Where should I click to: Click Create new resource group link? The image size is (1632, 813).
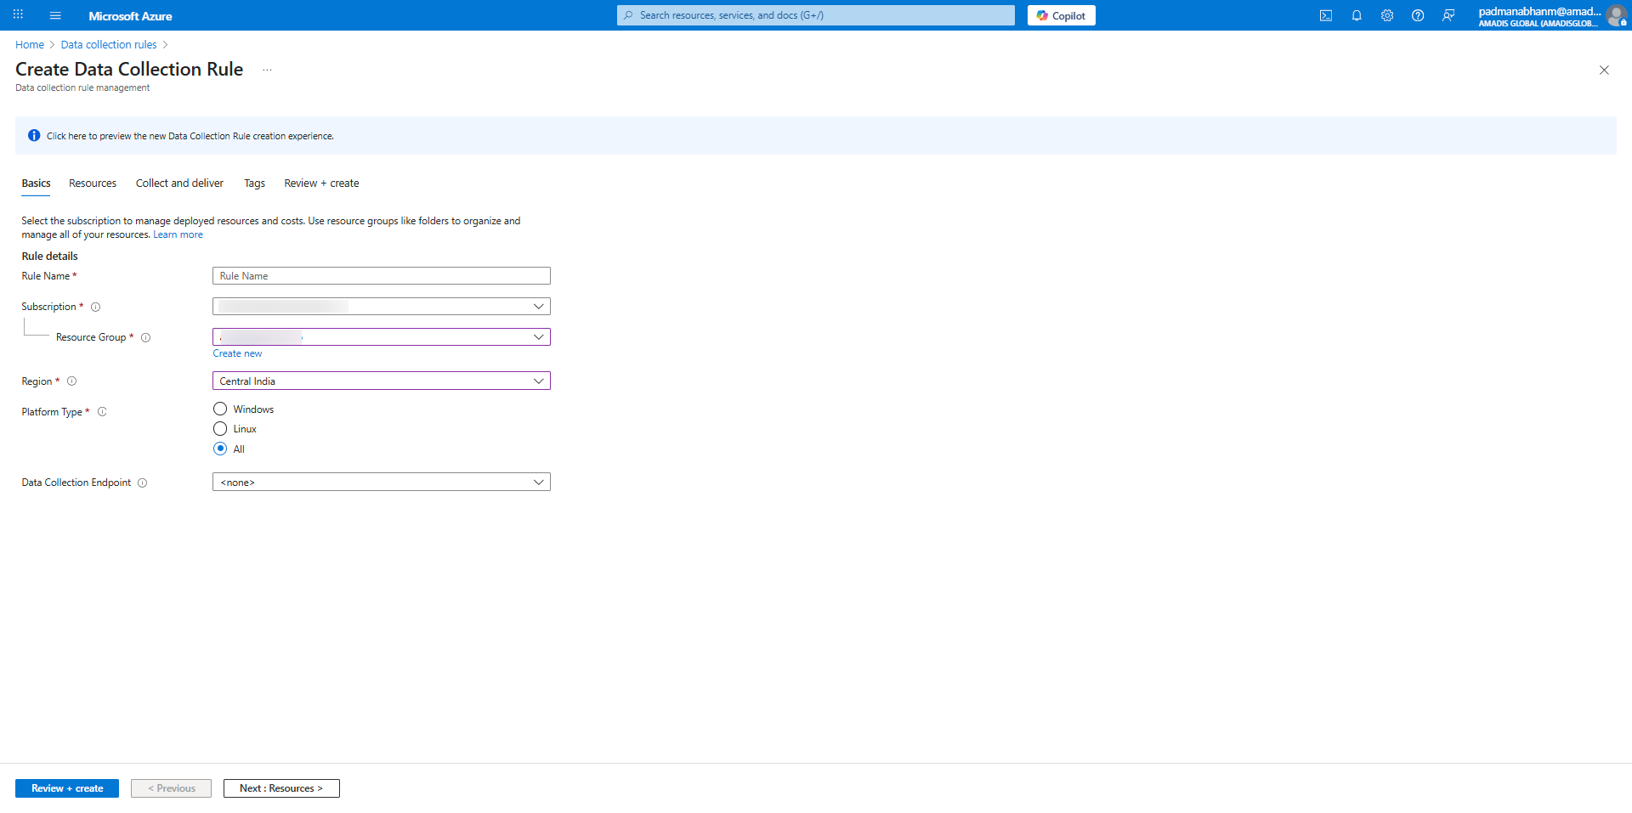point(237,353)
